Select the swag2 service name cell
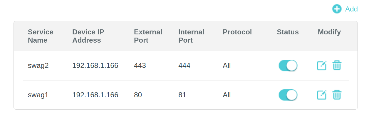Image resolution: width=386 pixels, height=124 pixels. (38, 66)
